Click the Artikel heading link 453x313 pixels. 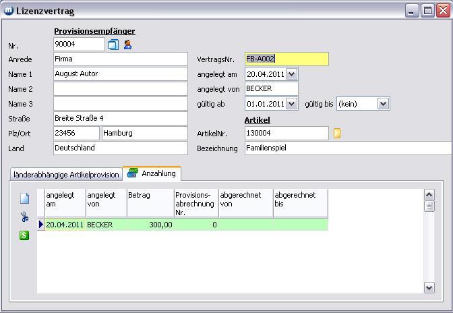[257, 119]
